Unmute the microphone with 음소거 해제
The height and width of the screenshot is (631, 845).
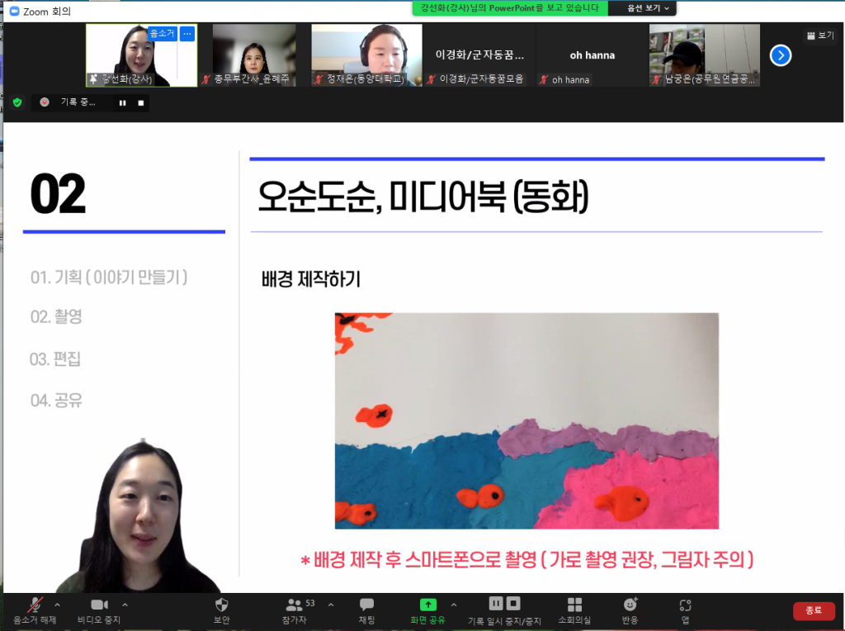[35, 610]
